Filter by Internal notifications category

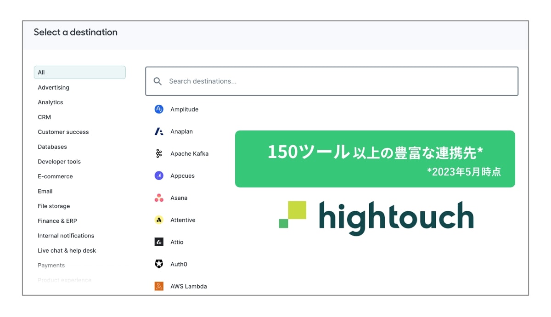66,236
